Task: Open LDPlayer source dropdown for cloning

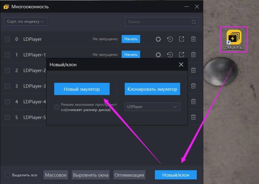Action: click(x=152, y=107)
